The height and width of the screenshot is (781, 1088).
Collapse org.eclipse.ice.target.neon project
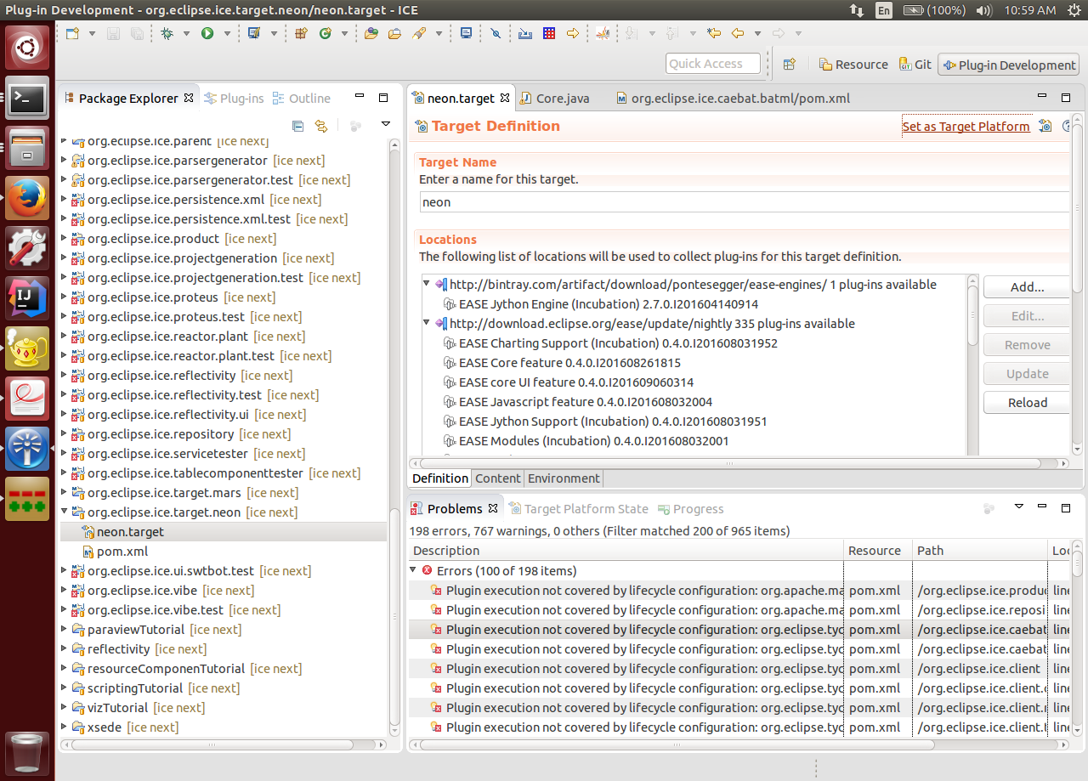tap(65, 512)
